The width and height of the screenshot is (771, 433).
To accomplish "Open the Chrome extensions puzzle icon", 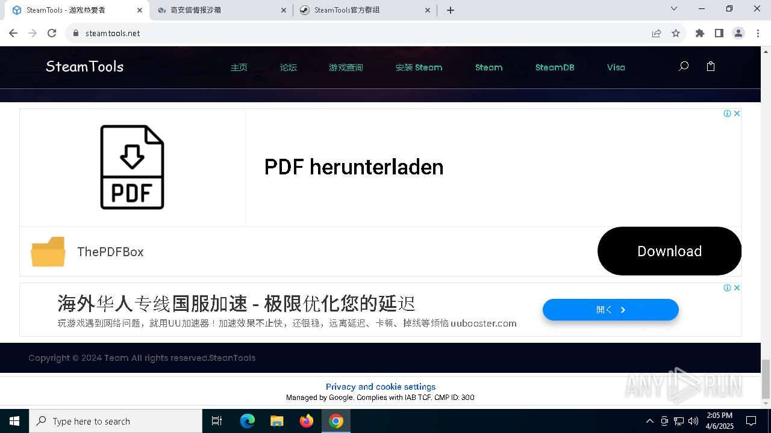I will pos(700,33).
